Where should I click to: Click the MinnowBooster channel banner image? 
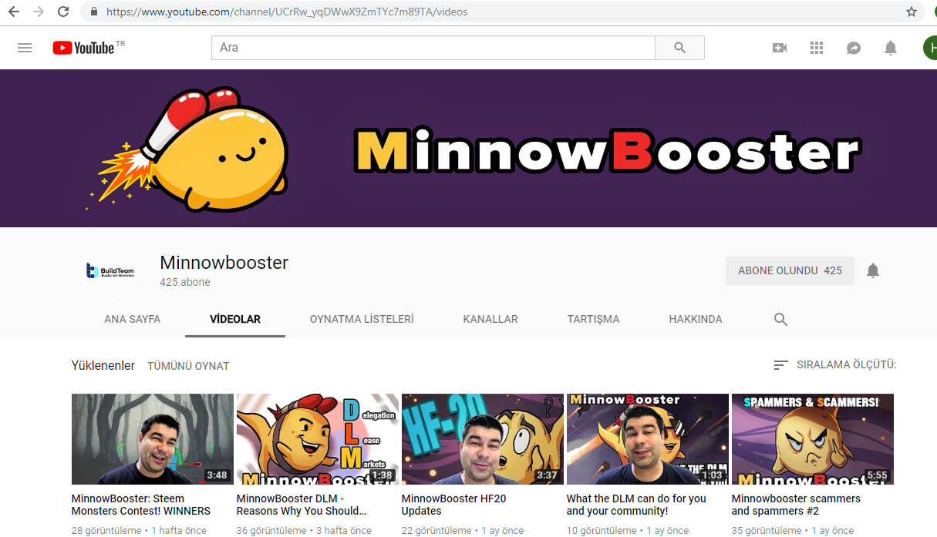pos(468,149)
